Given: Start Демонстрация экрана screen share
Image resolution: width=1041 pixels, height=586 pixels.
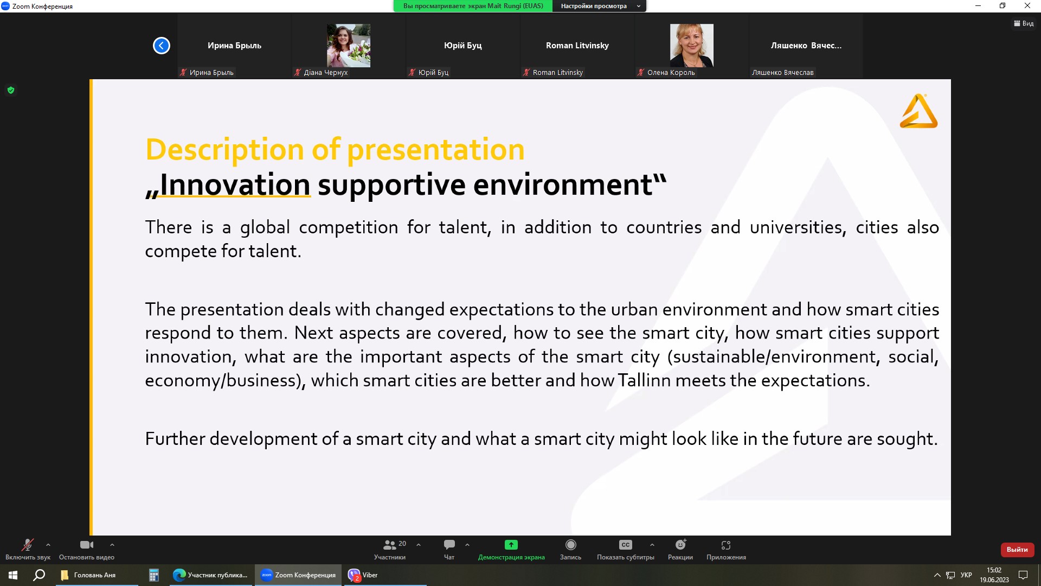Looking at the screenshot, I should click(511, 549).
